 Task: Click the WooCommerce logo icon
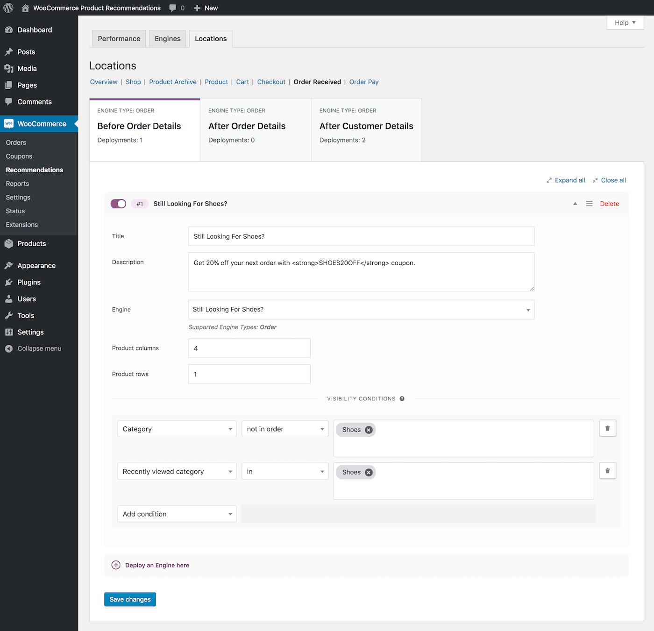pos(9,124)
